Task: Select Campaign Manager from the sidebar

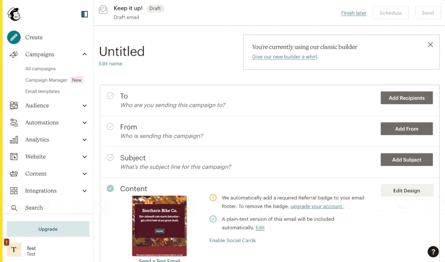Action: click(x=45, y=80)
